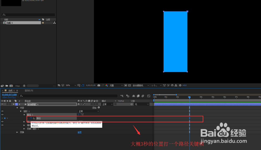
Task: Open the 矩形 1 正常 blend mode dropdown
Action: (x=89, y=111)
